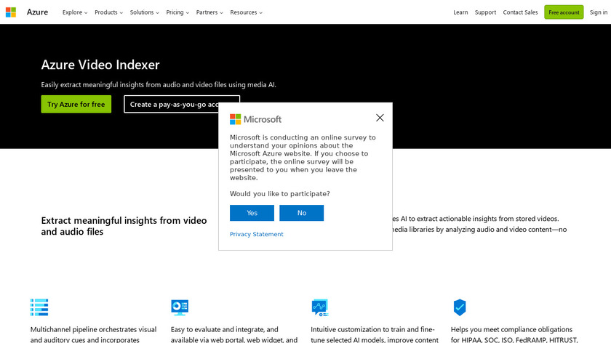Click the Free account button
This screenshot has width=611, height=343.
tap(564, 12)
